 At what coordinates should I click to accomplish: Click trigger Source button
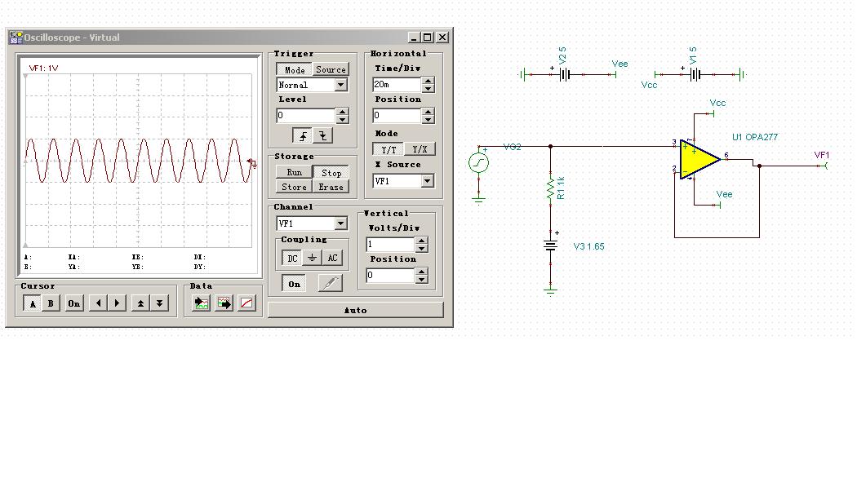pos(331,70)
